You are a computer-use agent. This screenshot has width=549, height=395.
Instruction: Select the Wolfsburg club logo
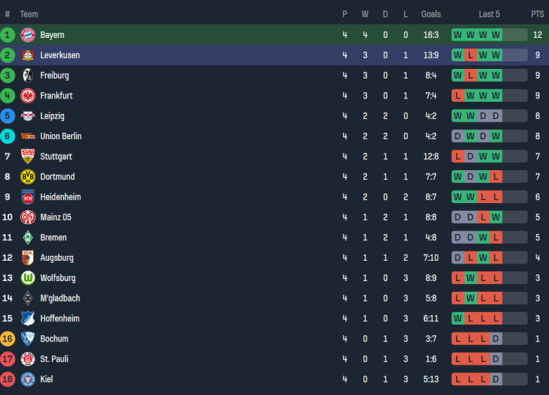coord(28,278)
